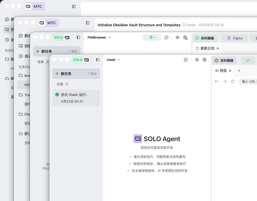Toggle sidebar in FileBrowser window
The width and height of the screenshot is (257, 201).
point(78,38)
